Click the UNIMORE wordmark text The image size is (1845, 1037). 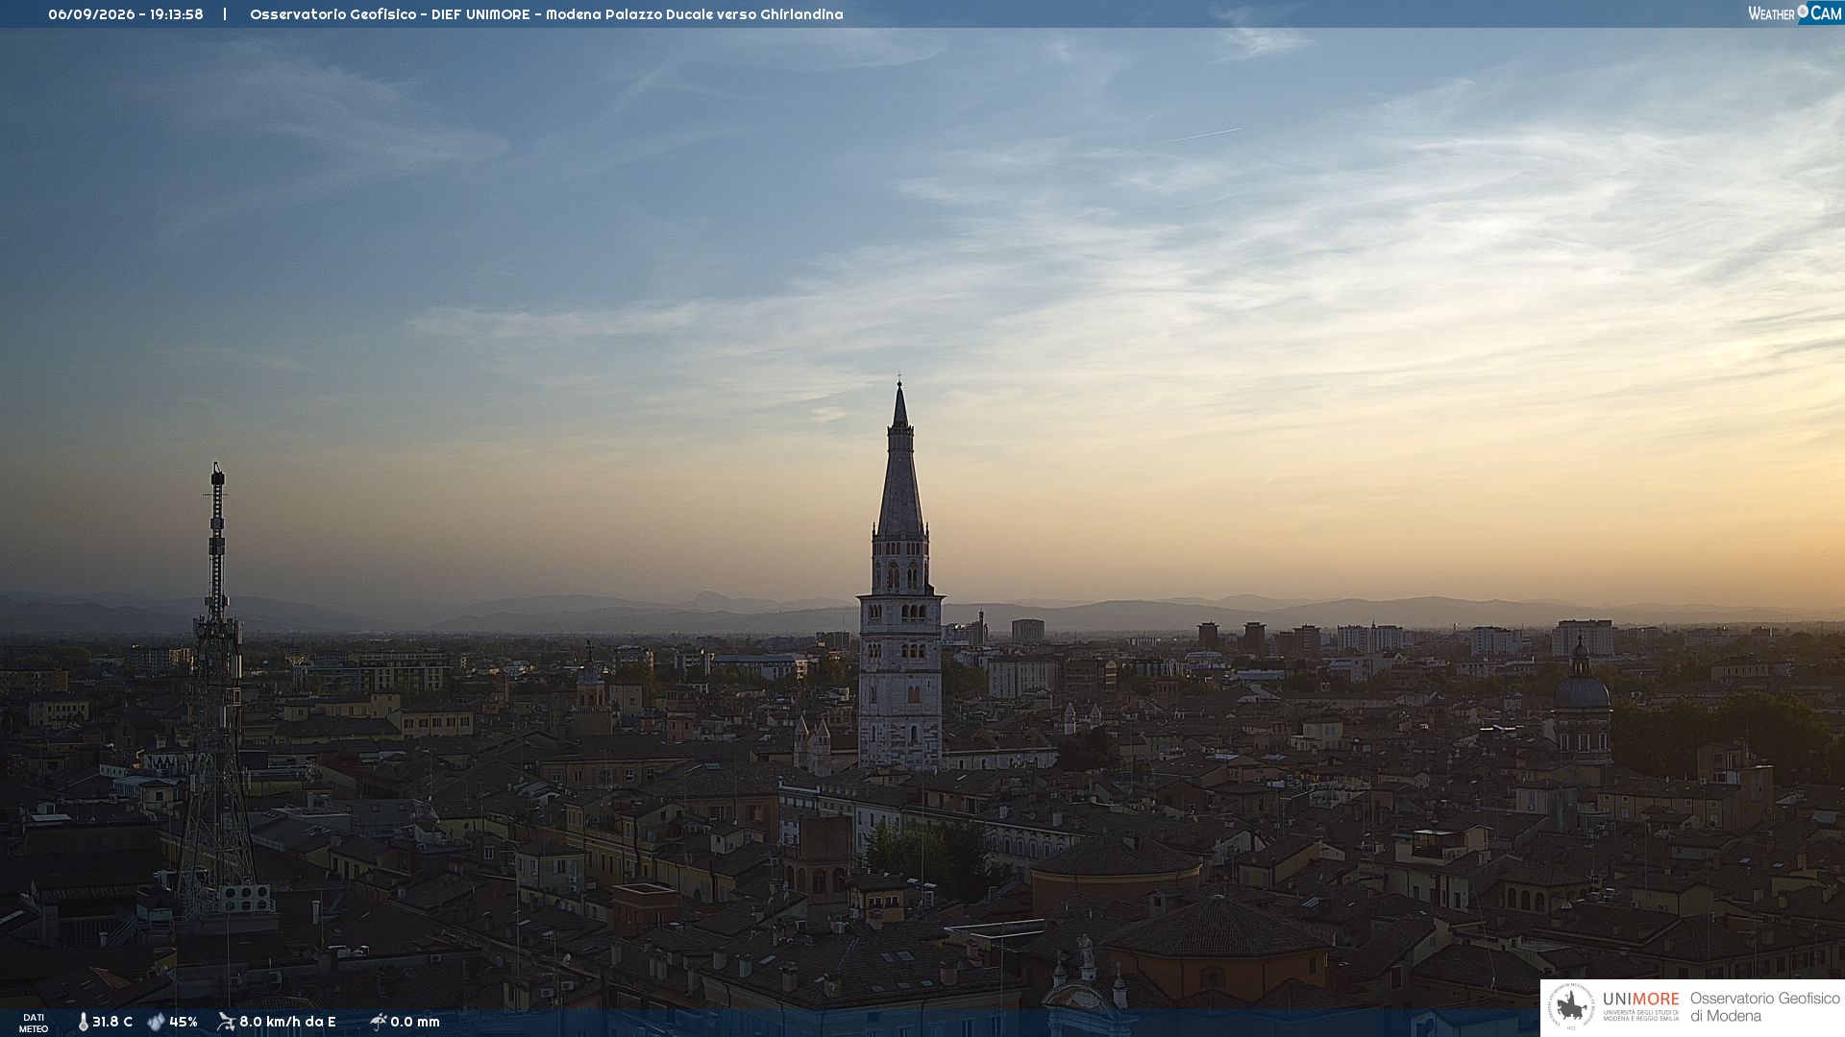(x=1641, y=1000)
